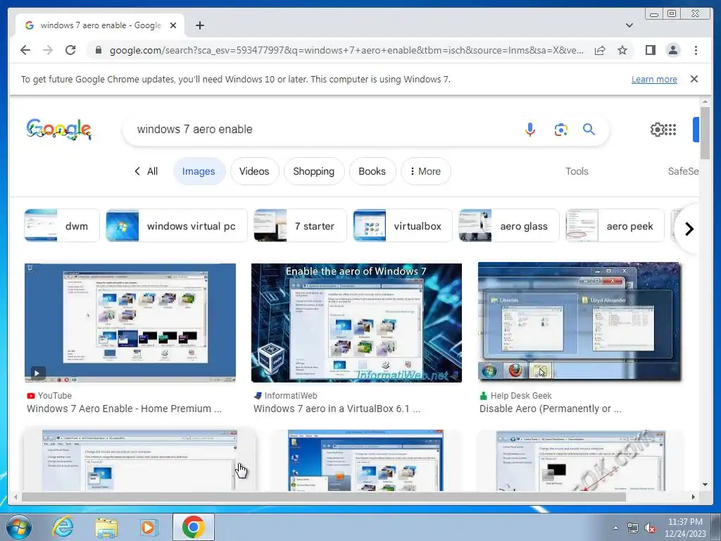Image resolution: width=721 pixels, height=541 pixels.
Task: Open the taskbar clock showing 11:37 PM
Action: click(x=685, y=528)
